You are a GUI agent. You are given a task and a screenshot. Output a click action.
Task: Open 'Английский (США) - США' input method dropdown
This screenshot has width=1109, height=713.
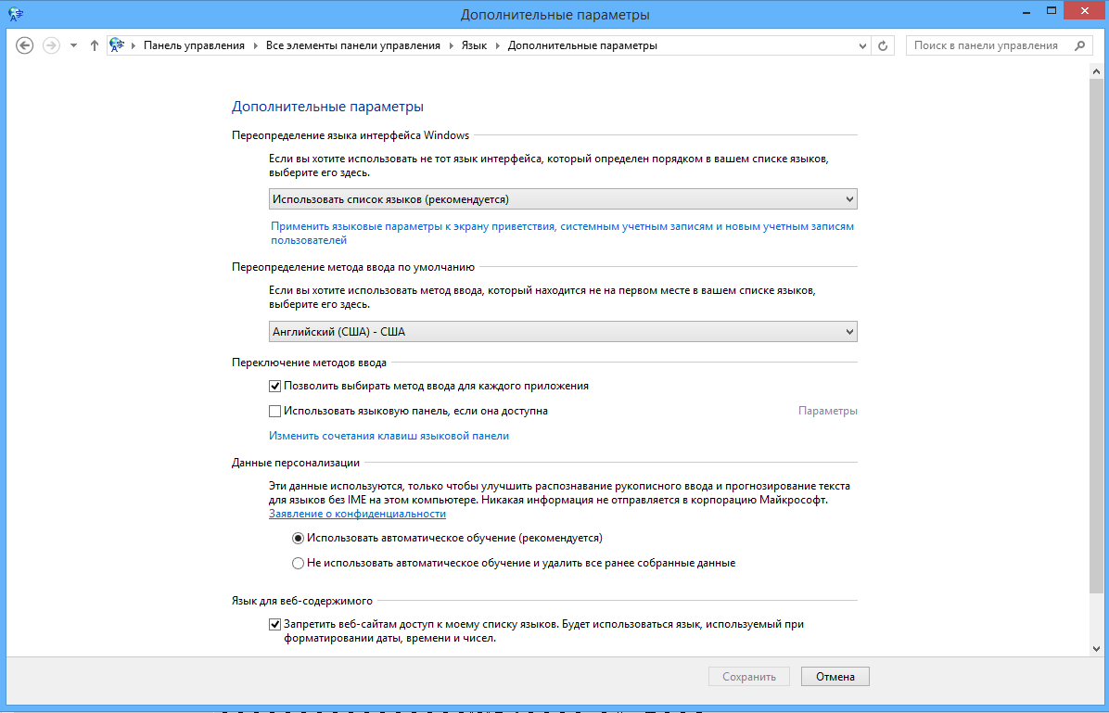(563, 332)
